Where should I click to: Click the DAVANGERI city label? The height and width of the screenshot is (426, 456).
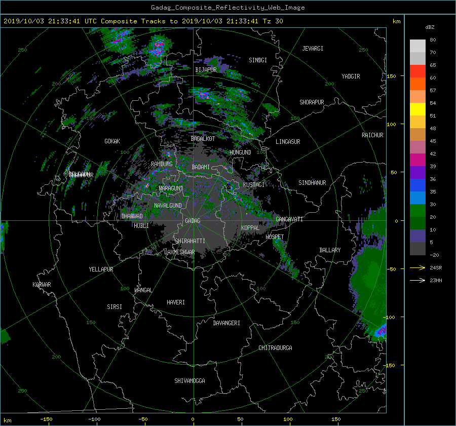(226, 323)
